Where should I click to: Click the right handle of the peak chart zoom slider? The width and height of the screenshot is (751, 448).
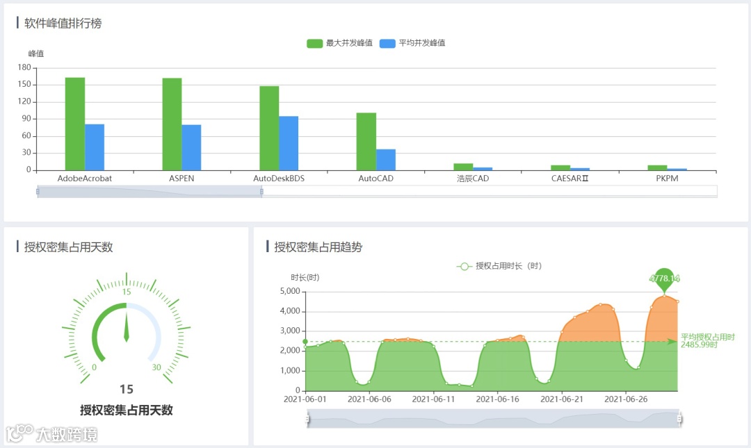click(x=261, y=192)
